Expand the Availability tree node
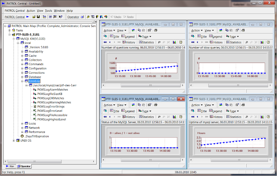This screenshot has width=277, height=176. 22,52
